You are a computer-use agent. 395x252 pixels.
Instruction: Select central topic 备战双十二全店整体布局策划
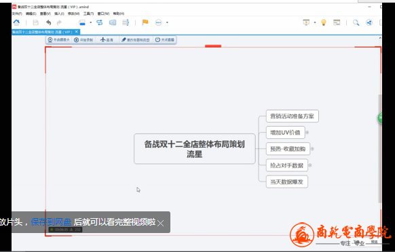click(195, 149)
